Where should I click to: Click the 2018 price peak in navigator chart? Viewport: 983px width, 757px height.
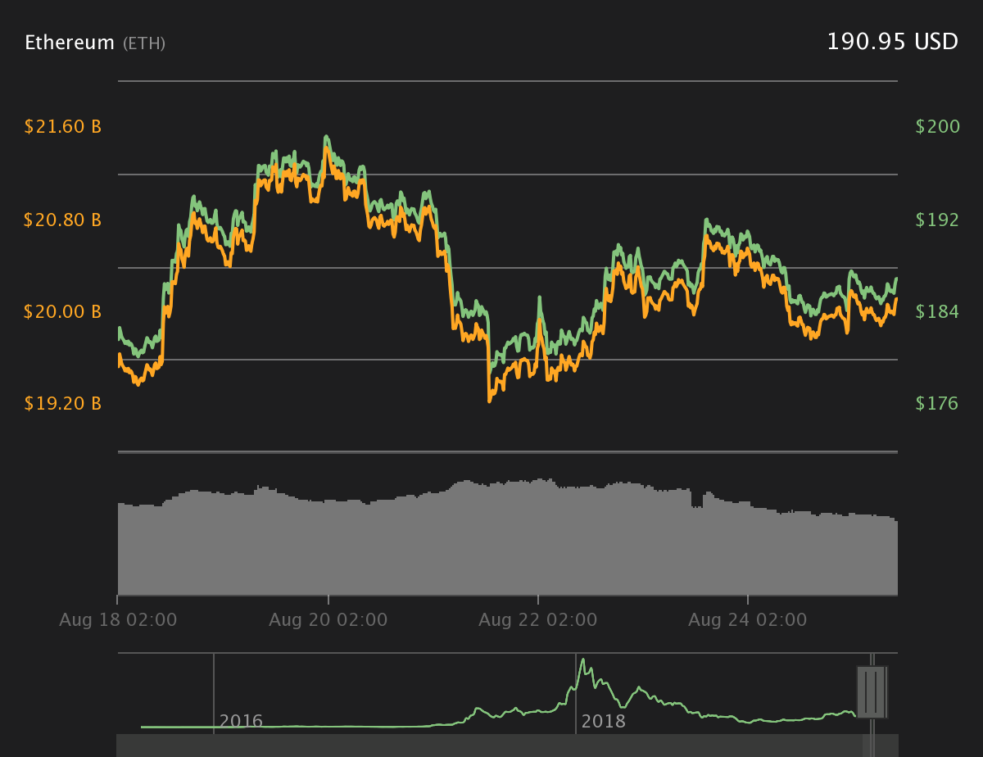[x=582, y=660]
